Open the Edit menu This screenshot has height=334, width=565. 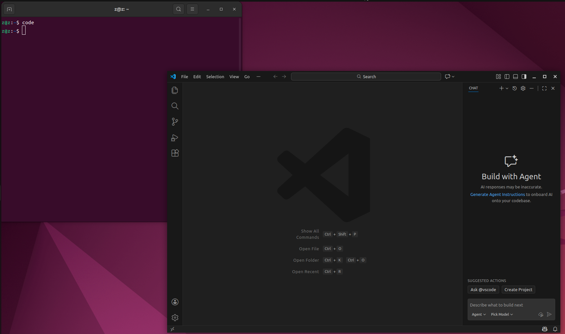click(197, 77)
